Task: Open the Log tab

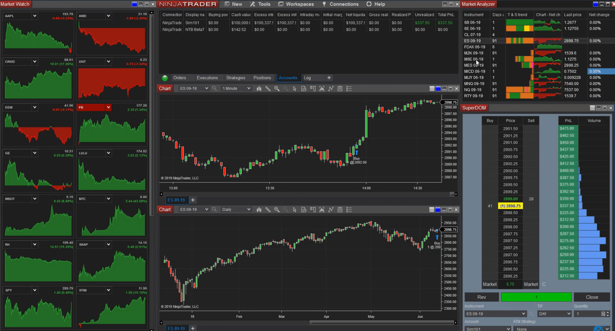Action: pyautogui.click(x=307, y=78)
